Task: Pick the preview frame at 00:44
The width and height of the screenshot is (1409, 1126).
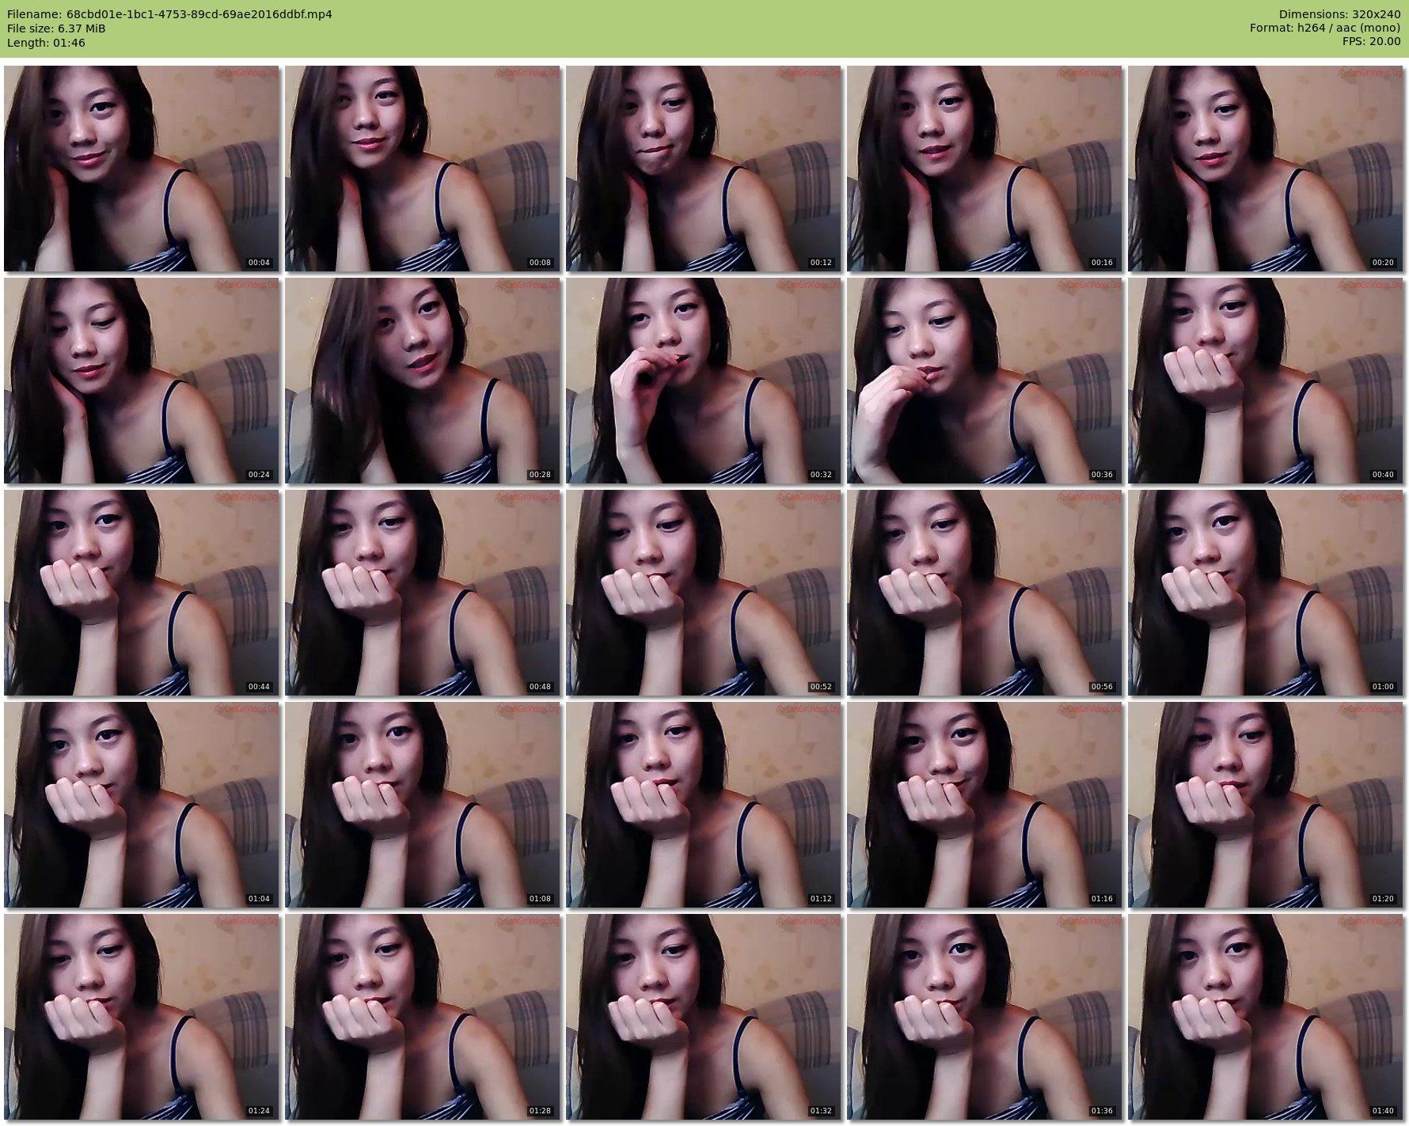Action: point(142,593)
